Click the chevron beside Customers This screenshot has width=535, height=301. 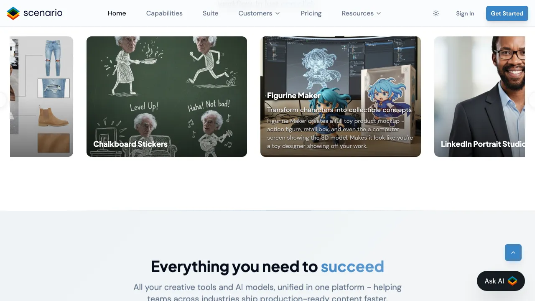(278, 13)
